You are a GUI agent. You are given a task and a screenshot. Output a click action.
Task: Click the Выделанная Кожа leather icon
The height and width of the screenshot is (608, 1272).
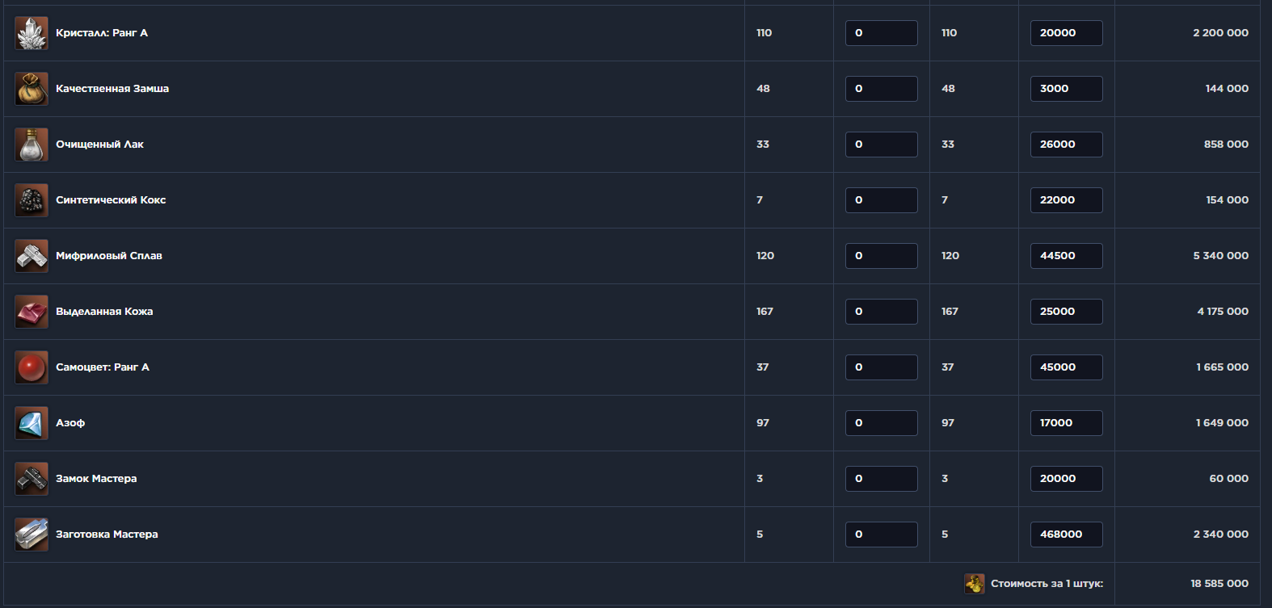coord(32,312)
